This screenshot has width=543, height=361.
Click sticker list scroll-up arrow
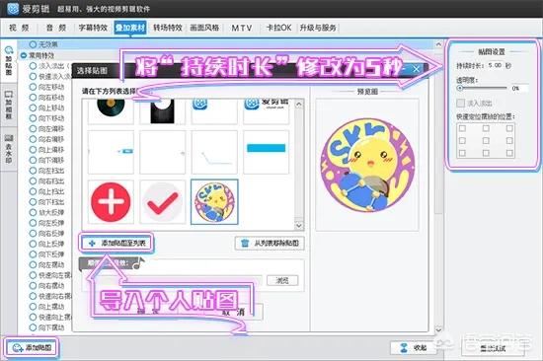(299, 104)
